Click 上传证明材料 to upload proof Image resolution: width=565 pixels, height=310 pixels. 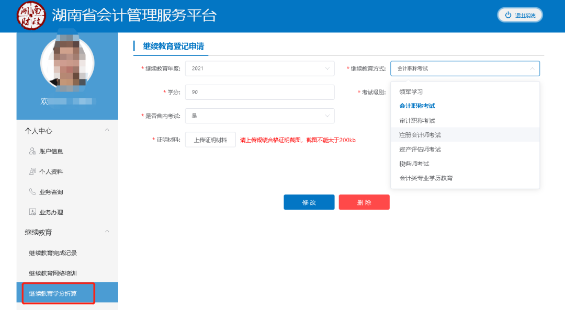tap(210, 139)
